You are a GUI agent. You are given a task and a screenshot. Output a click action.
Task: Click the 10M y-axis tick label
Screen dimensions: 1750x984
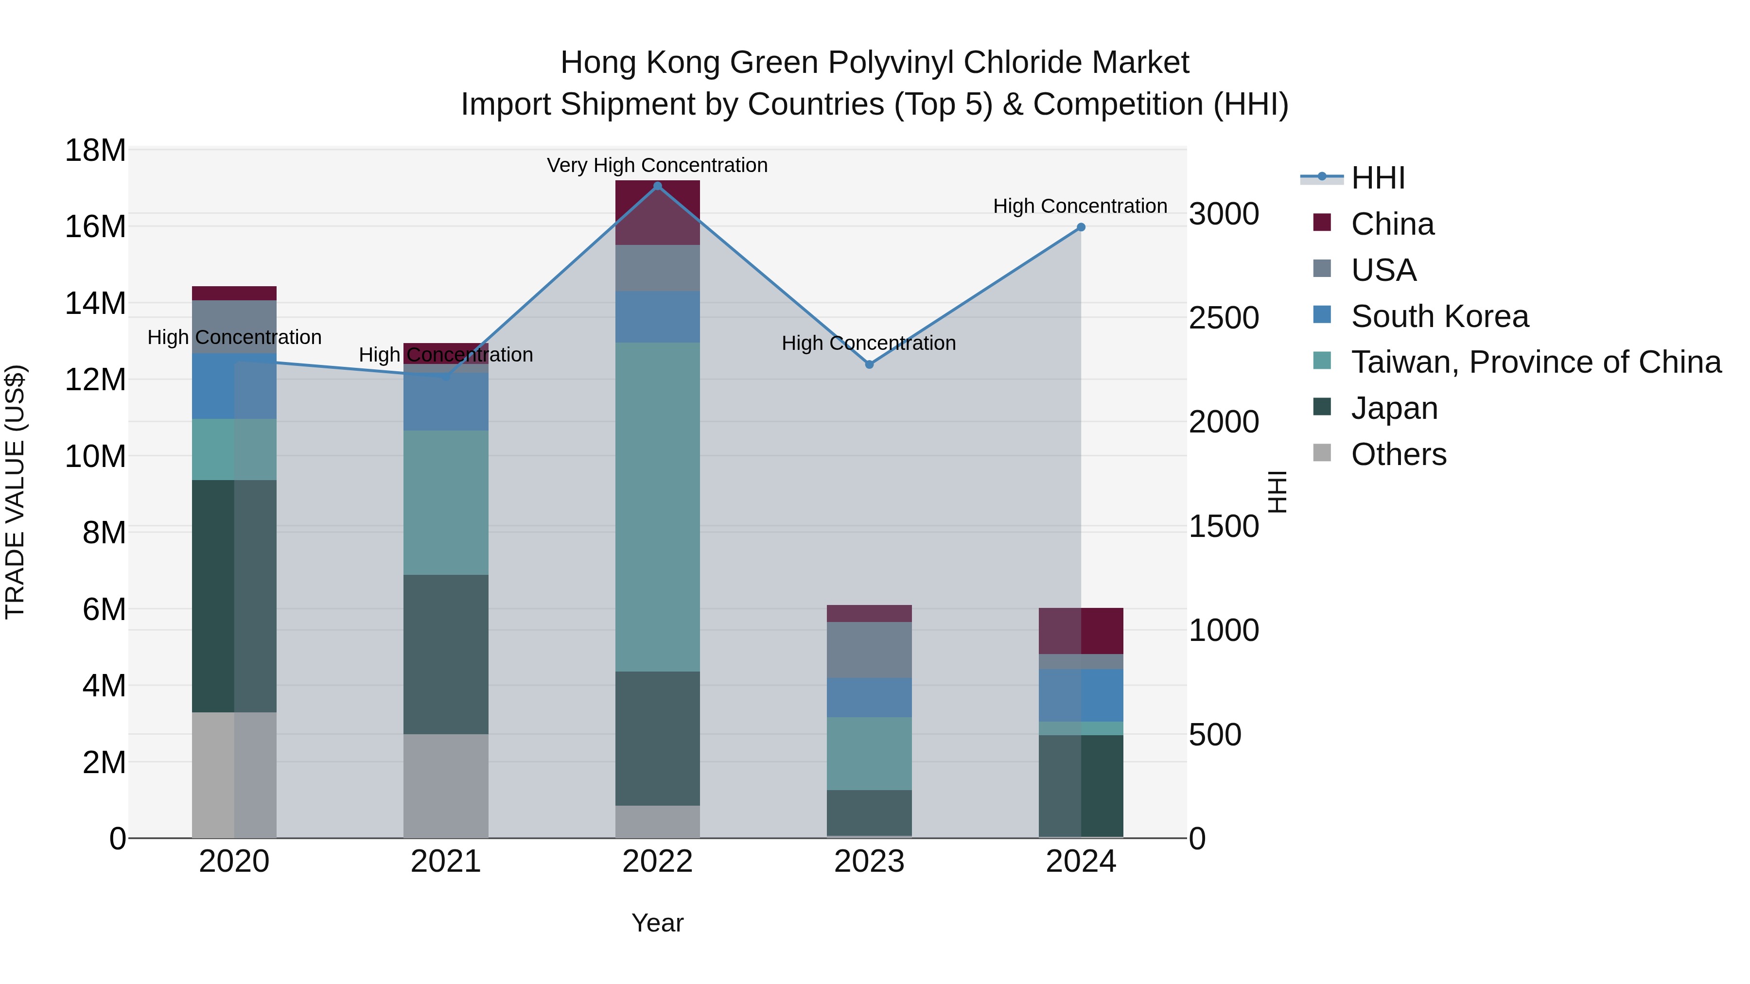click(x=95, y=456)
